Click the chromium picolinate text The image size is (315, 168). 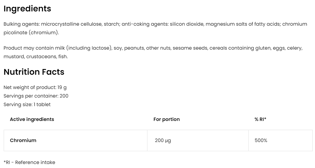tap(31, 33)
